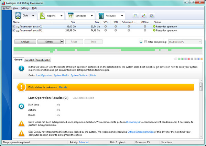Click the Reports document icon
Screen dimensions: 206x146
tap(42, 16)
